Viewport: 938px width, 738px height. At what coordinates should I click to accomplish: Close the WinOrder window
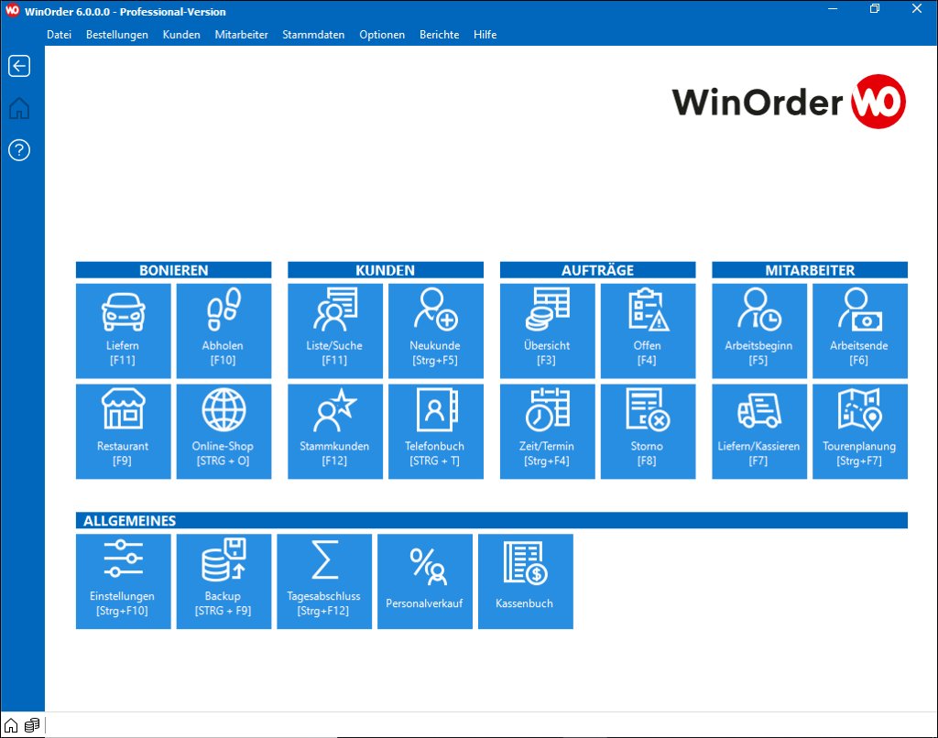916,9
